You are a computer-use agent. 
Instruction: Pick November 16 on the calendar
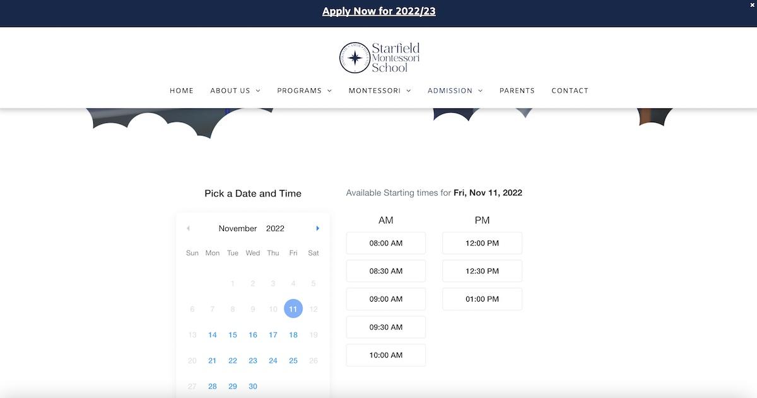point(253,335)
